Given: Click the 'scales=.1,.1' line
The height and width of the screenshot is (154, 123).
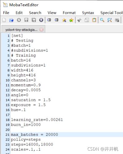Looking at the screenshot, I should tap(26, 149).
